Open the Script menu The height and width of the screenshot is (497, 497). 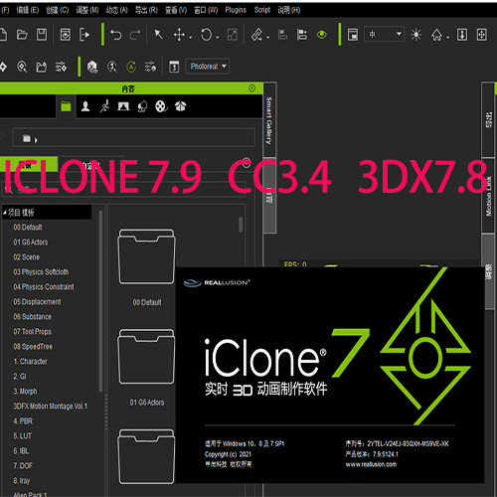[x=262, y=10]
